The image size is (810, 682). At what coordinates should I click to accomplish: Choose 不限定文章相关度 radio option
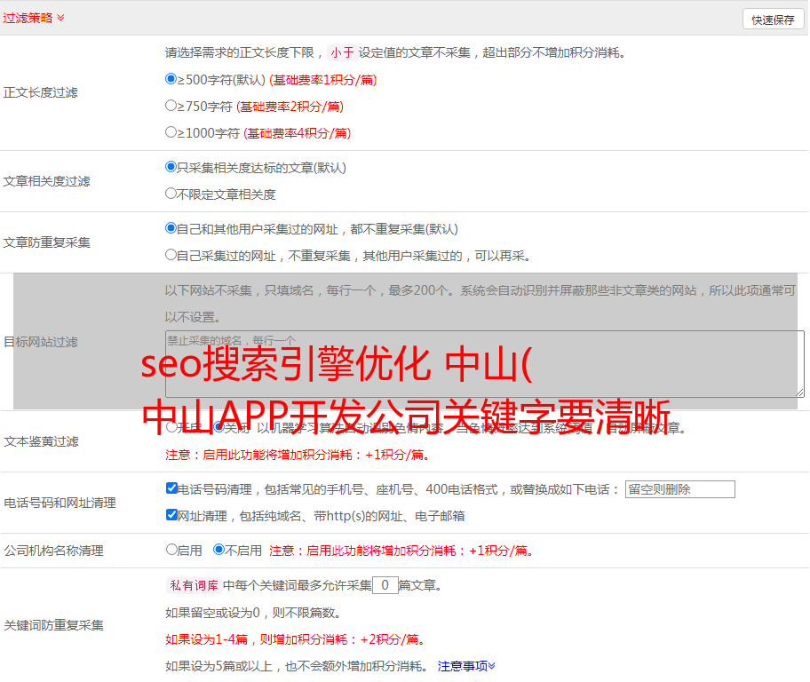click(171, 194)
